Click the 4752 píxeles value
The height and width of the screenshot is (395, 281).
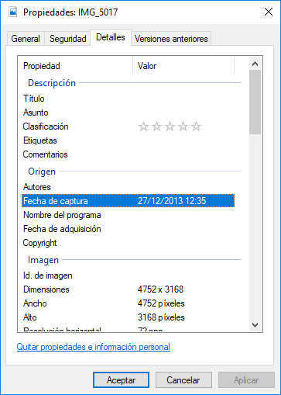tap(161, 303)
